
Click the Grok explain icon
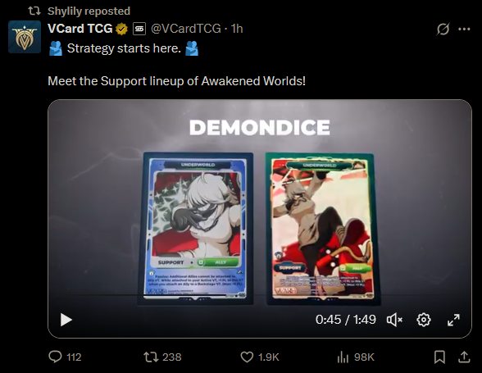(x=443, y=30)
